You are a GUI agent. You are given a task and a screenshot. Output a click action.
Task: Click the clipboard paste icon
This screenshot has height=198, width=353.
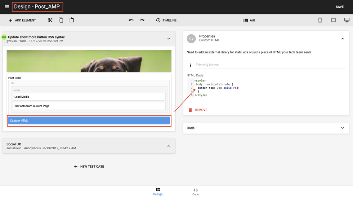[72, 20]
